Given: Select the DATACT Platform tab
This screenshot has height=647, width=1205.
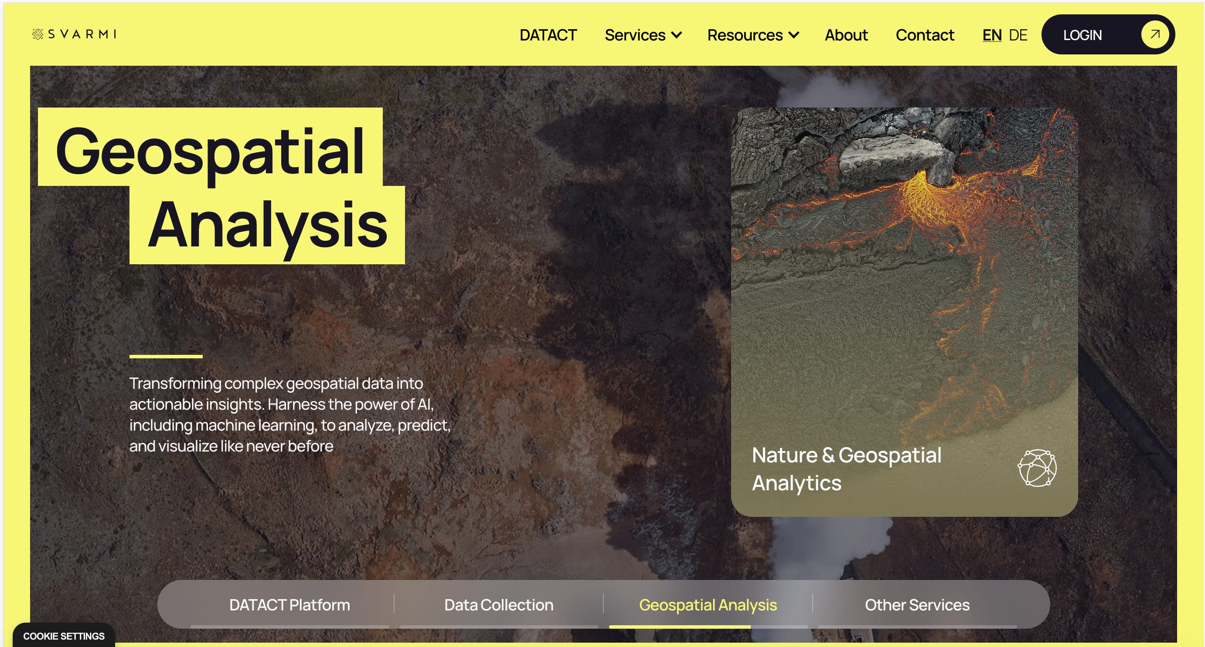Looking at the screenshot, I should point(289,604).
